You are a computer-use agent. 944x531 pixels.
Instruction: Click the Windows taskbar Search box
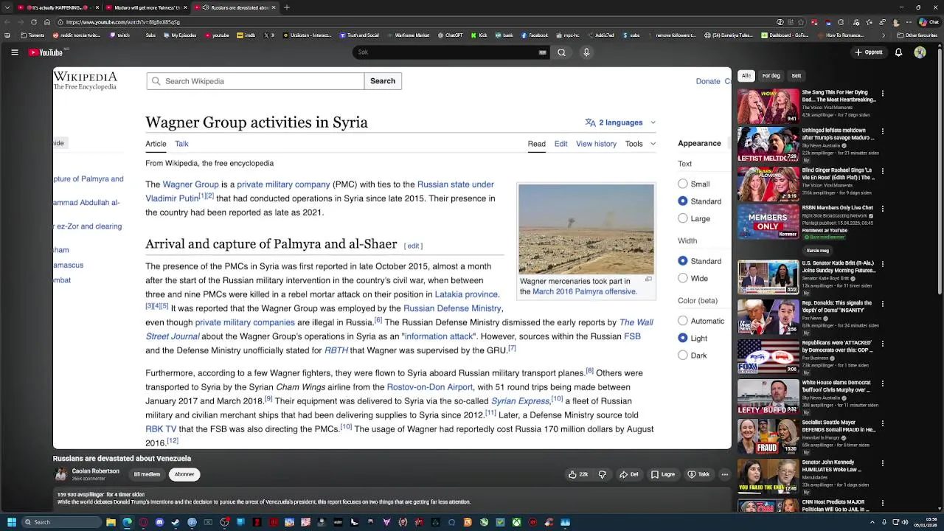click(x=62, y=522)
